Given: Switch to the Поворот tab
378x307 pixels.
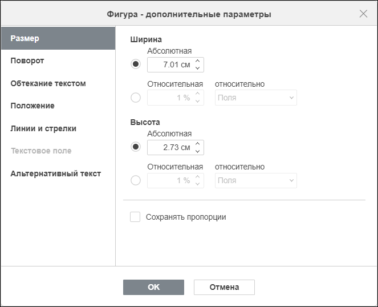Looking at the screenshot, I should (x=58, y=61).
